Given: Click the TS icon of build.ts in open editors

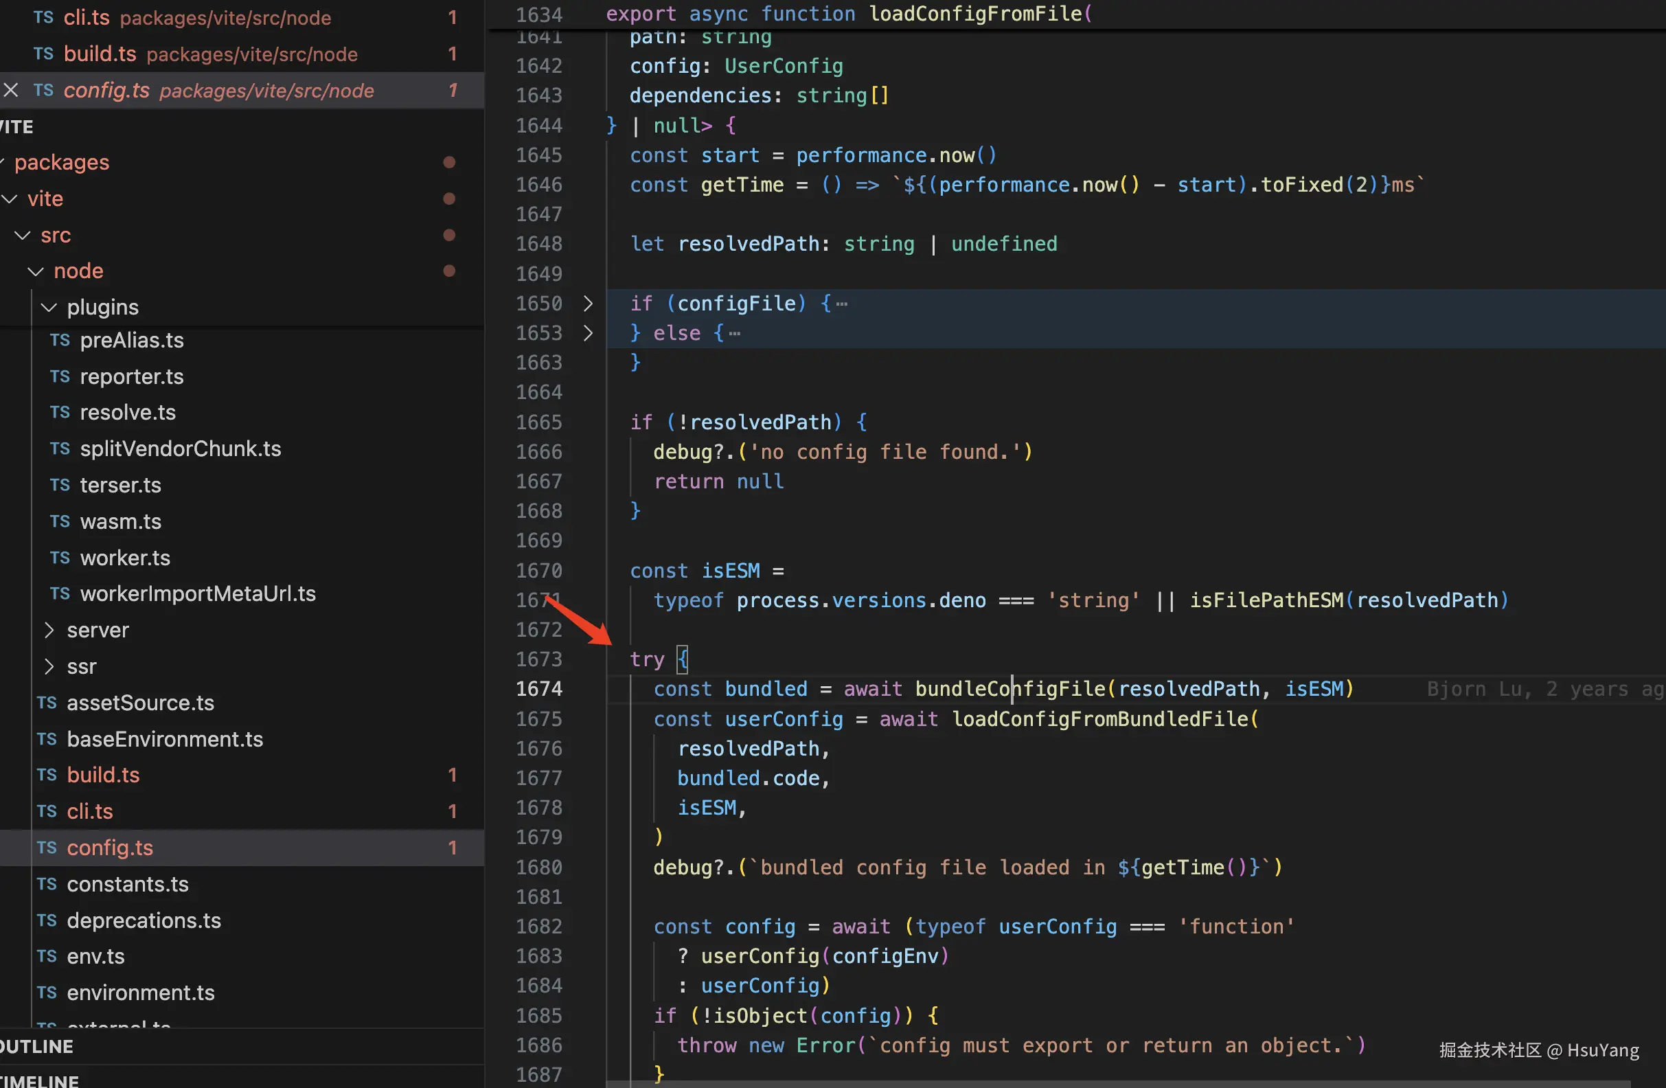Looking at the screenshot, I should 43,54.
